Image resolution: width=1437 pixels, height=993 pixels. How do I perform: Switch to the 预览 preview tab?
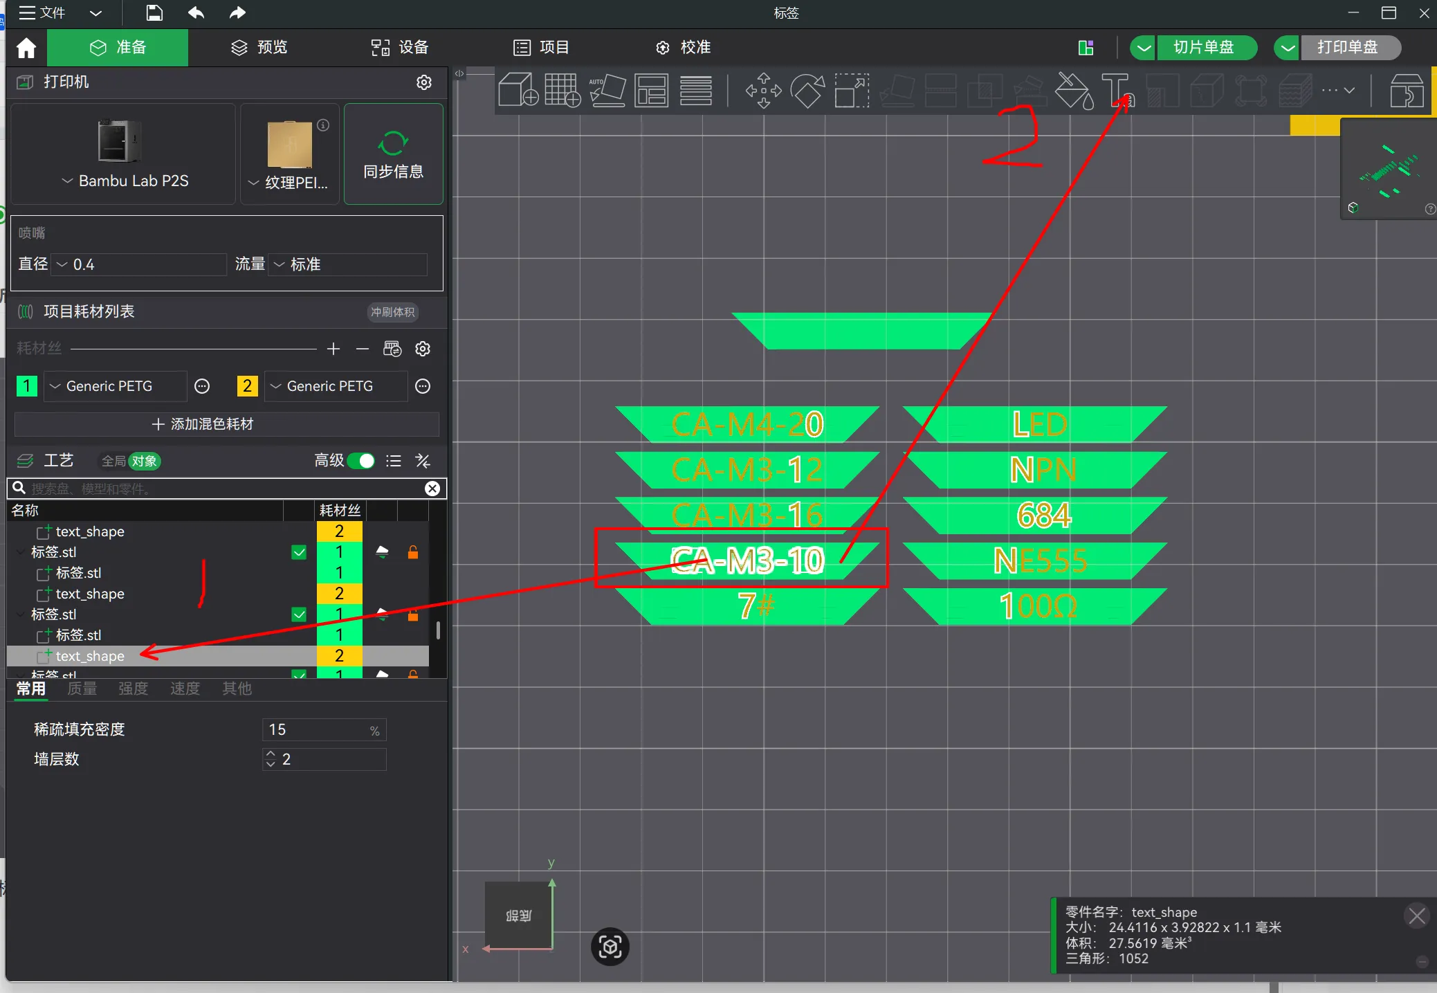pyautogui.click(x=259, y=48)
